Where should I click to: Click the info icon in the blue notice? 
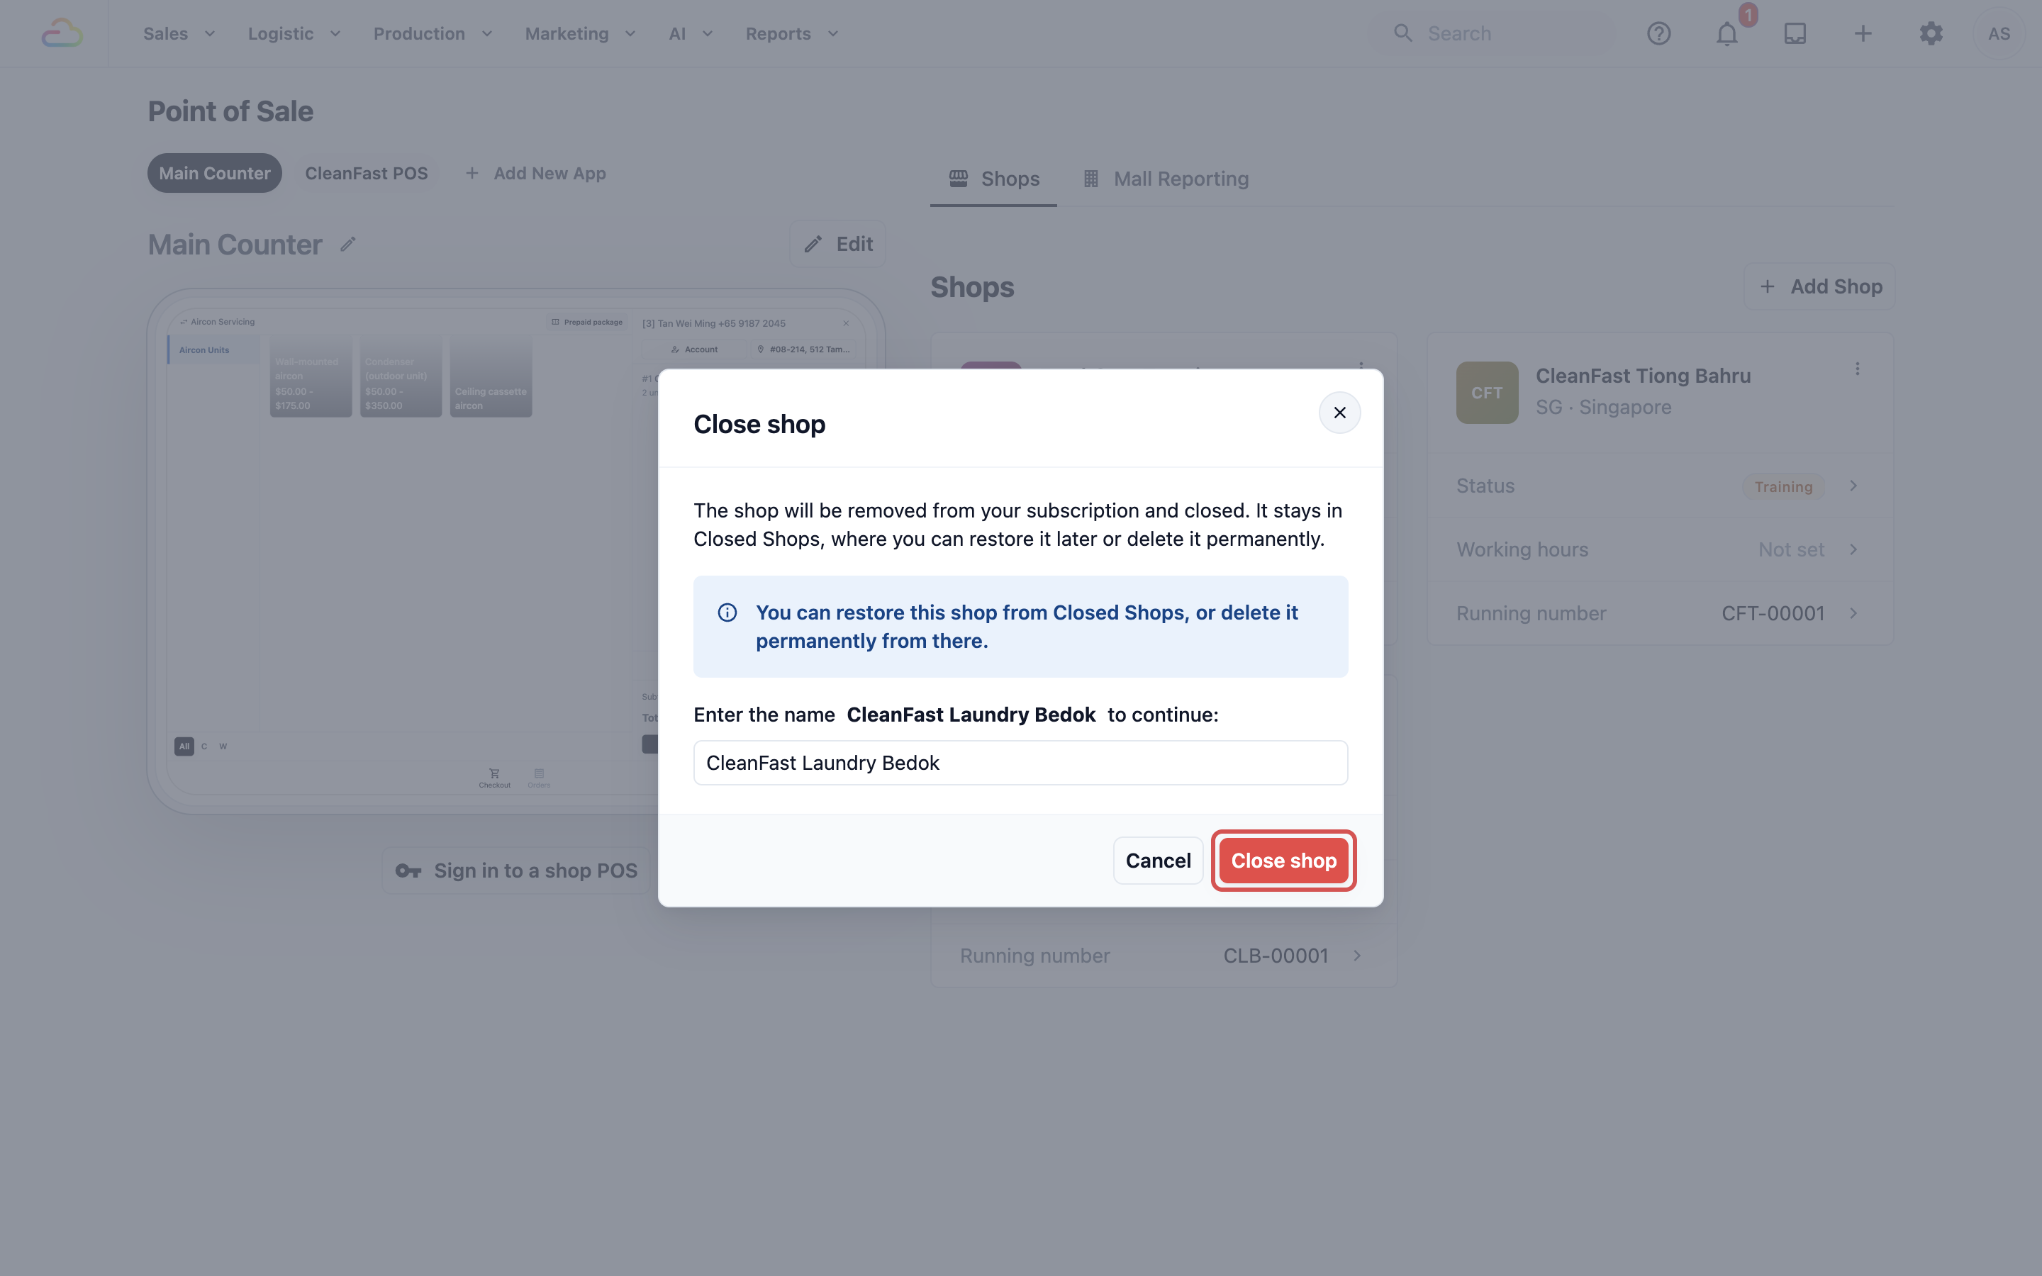click(727, 612)
